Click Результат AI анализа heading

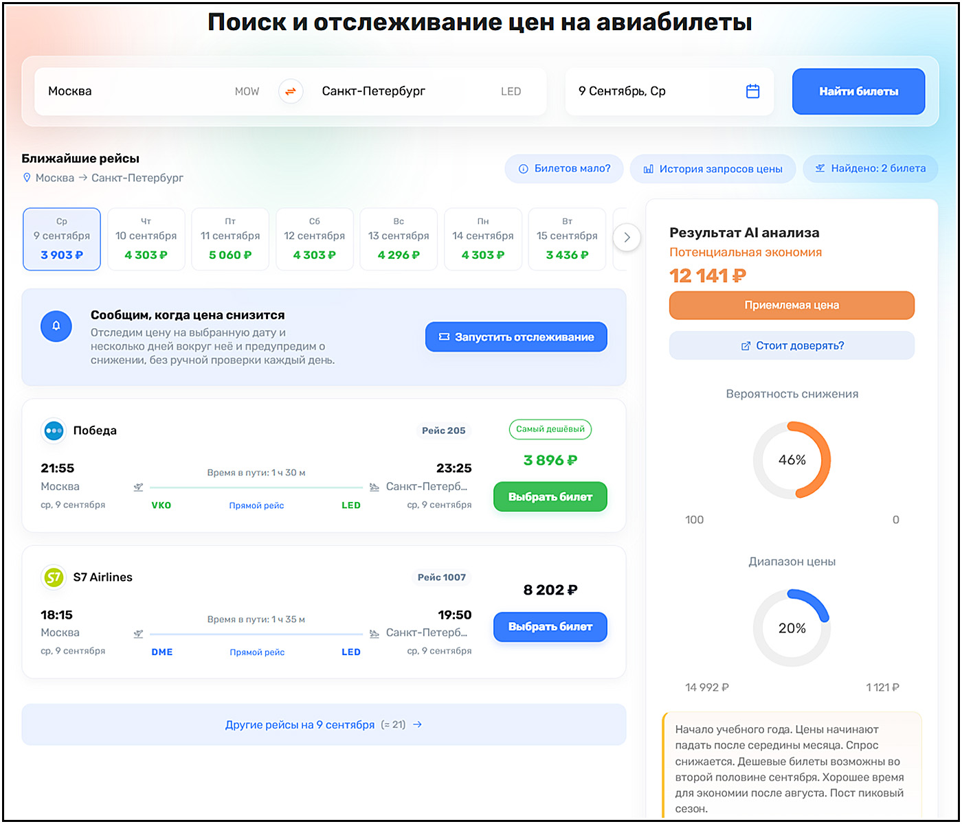point(745,233)
